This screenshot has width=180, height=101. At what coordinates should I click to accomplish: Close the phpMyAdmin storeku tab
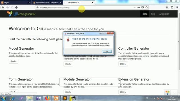click(x=61, y=3)
